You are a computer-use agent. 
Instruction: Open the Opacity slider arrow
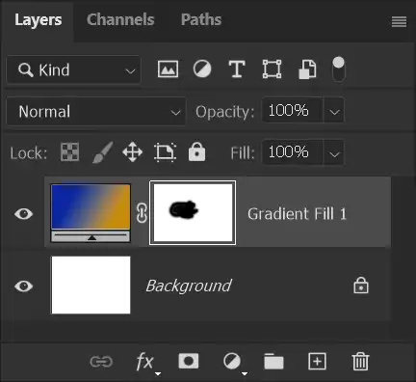pyautogui.click(x=334, y=112)
